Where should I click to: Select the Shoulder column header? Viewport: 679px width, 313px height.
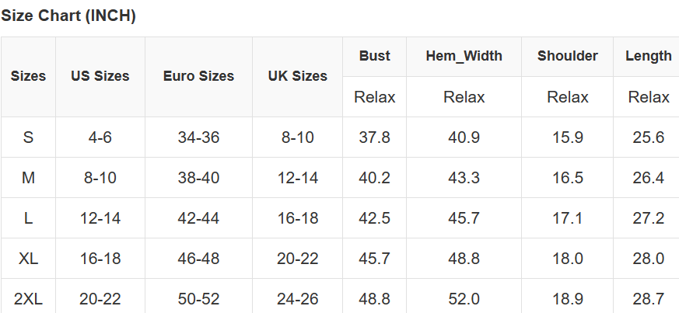tap(567, 56)
